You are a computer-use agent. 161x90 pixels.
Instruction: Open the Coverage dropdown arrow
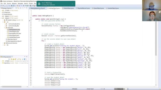pyautogui.click(x=32, y=6)
